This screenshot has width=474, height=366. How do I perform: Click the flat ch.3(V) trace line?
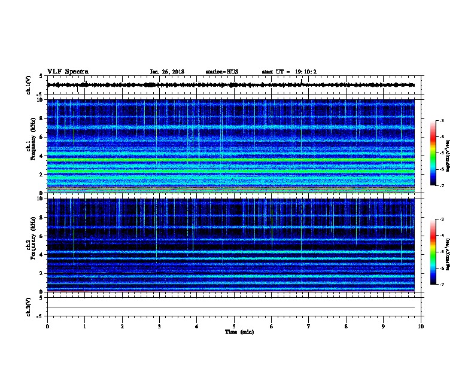pos(231,307)
